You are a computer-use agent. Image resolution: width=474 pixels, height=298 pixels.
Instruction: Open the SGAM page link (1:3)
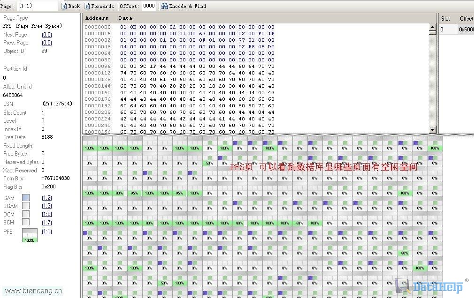coord(46,206)
